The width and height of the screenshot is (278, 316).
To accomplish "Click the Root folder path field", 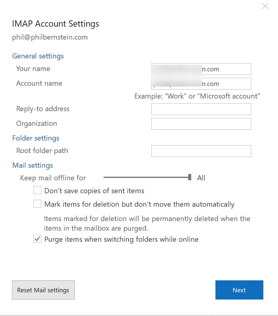I will 201,151.
